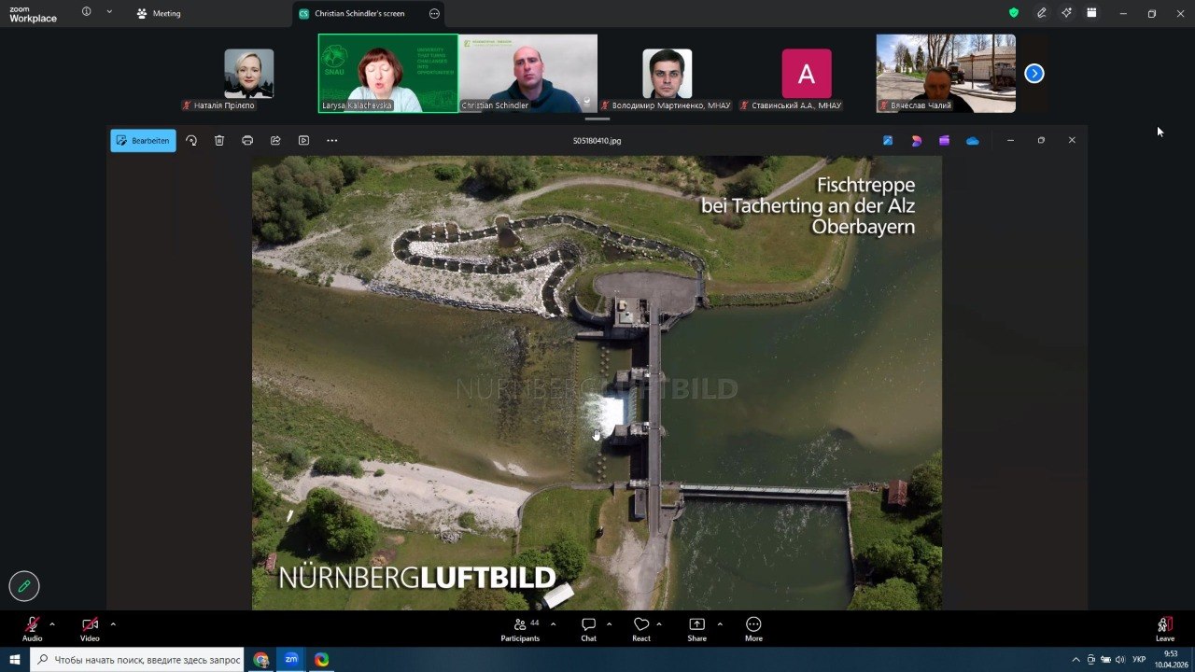Select Christian Schindler's screen tab
The height and width of the screenshot is (672, 1195).
358,14
